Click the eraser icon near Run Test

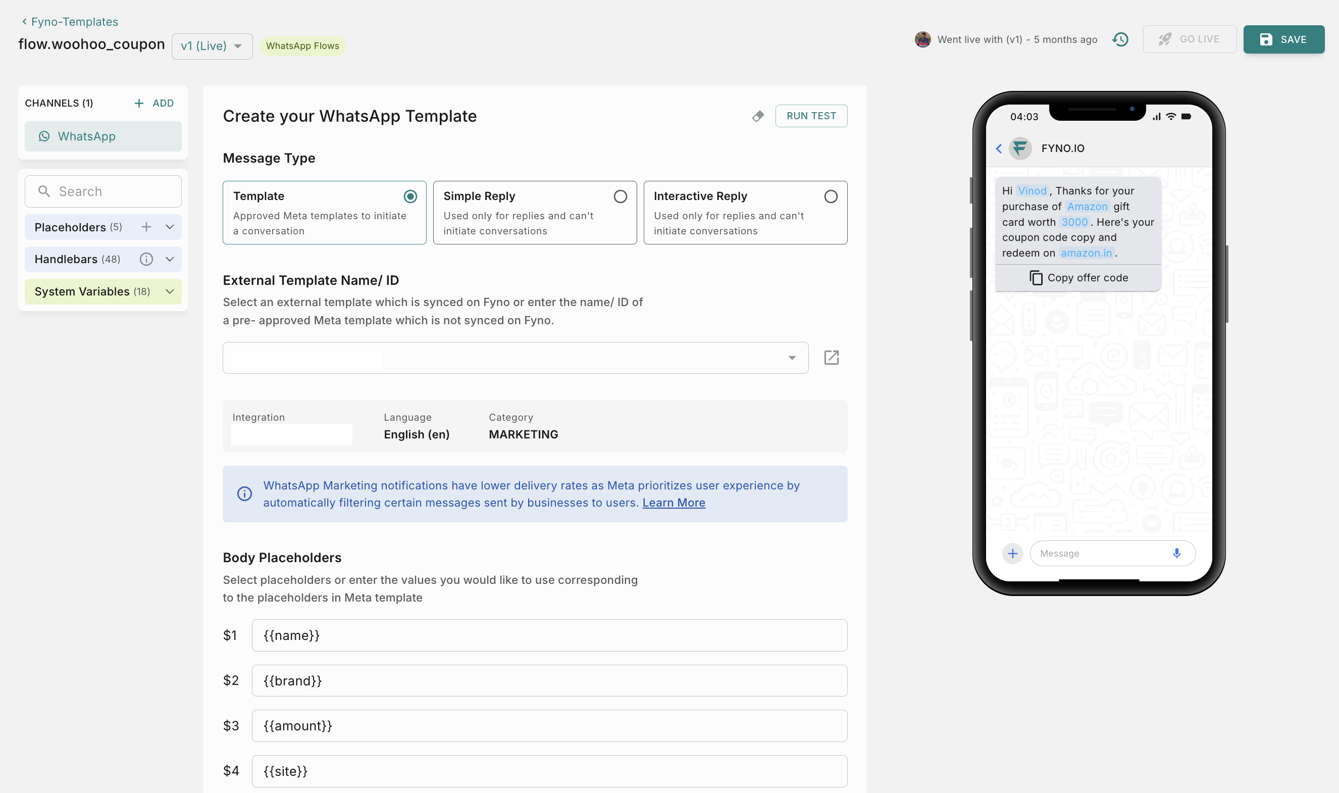(757, 116)
